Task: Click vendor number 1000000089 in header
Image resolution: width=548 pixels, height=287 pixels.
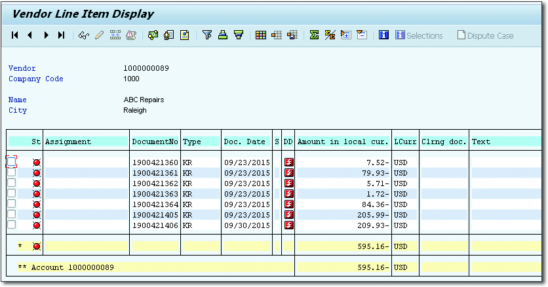Action: click(x=146, y=68)
